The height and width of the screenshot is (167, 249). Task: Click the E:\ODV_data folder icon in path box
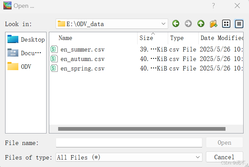click(61, 24)
